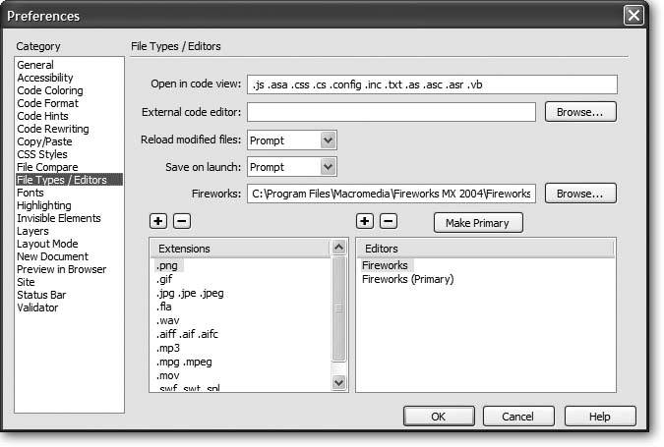Screen dimensions: 664x447
Task: Select Fireworks (Primary) in Editors list
Action: coord(407,280)
